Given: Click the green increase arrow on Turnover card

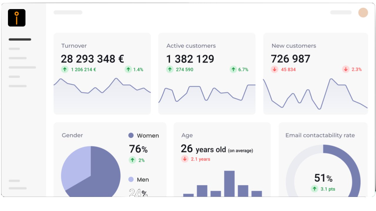Looking at the screenshot, I should pos(65,69).
